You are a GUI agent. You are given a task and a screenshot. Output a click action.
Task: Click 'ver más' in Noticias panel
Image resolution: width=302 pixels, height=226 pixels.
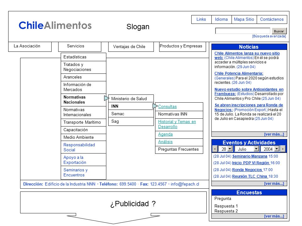point(274,134)
